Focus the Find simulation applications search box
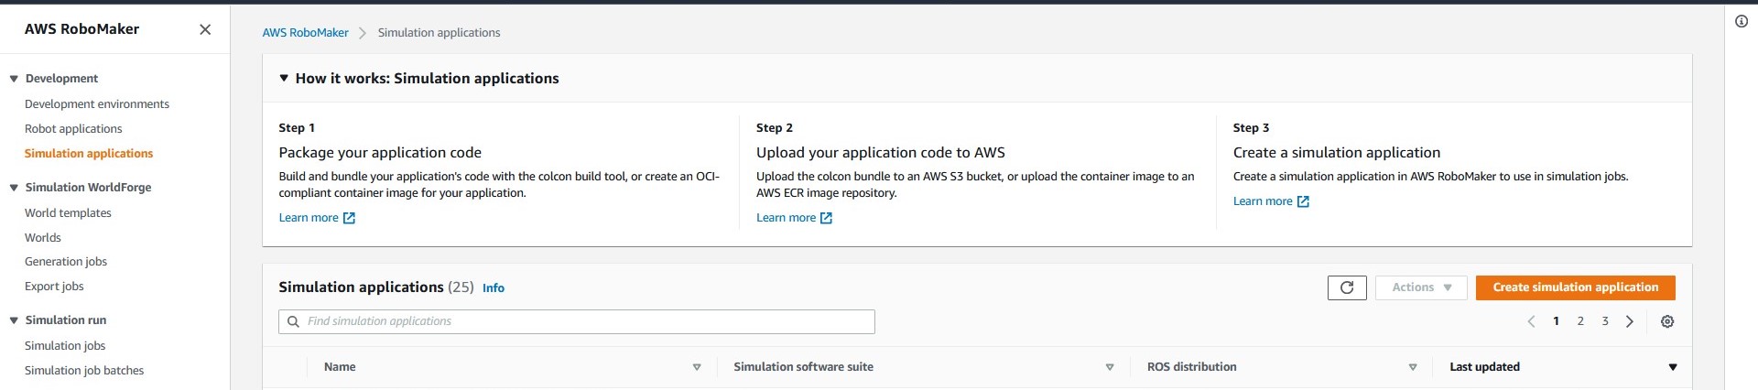The height and width of the screenshot is (390, 1758). pos(577,321)
